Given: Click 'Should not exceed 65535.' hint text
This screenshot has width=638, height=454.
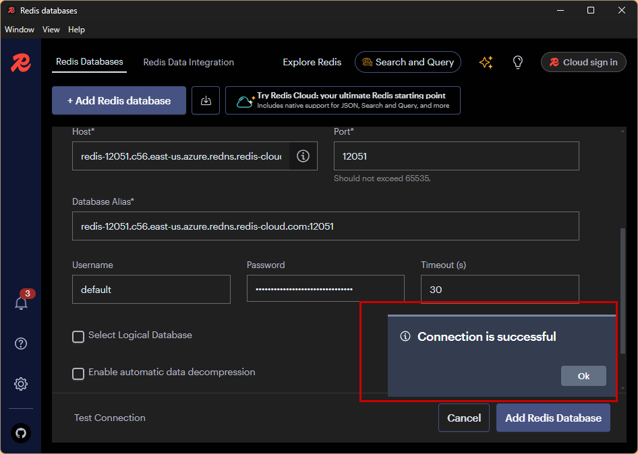Looking at the screenshot, I should 382,179.
